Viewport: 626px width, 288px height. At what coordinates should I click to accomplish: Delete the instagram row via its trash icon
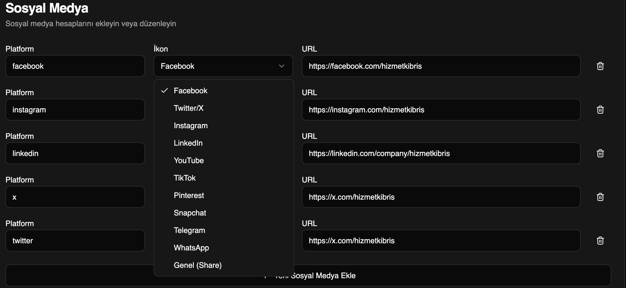[x=600, y=110]
